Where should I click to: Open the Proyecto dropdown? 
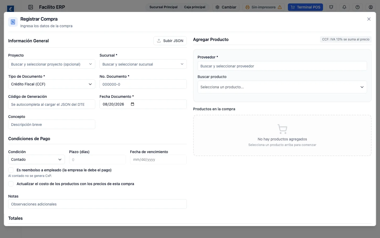[x=52, y=64]
